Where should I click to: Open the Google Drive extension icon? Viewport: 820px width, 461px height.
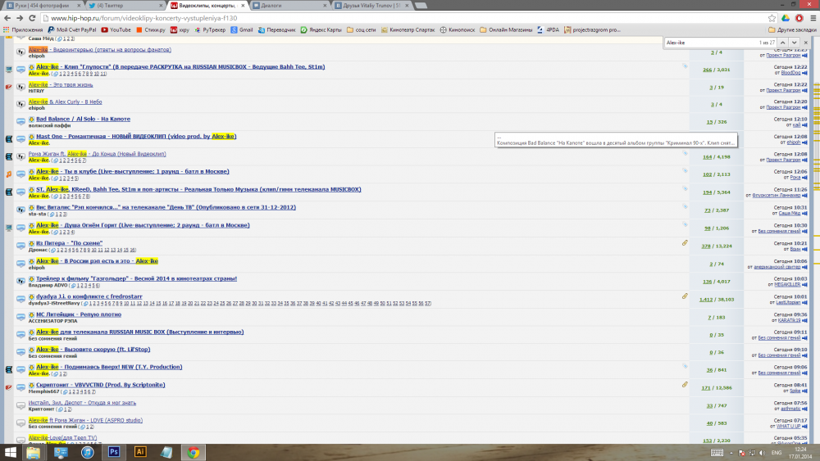tap(786, 18)
